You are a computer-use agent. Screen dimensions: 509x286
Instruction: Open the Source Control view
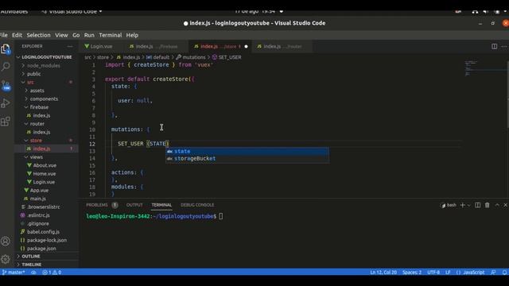[6, 85]
